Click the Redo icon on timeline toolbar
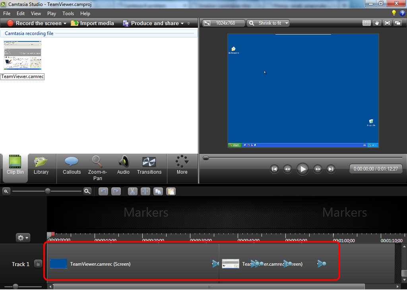The height and width of the screenshot is (290, 407). [x=116, y=192]
